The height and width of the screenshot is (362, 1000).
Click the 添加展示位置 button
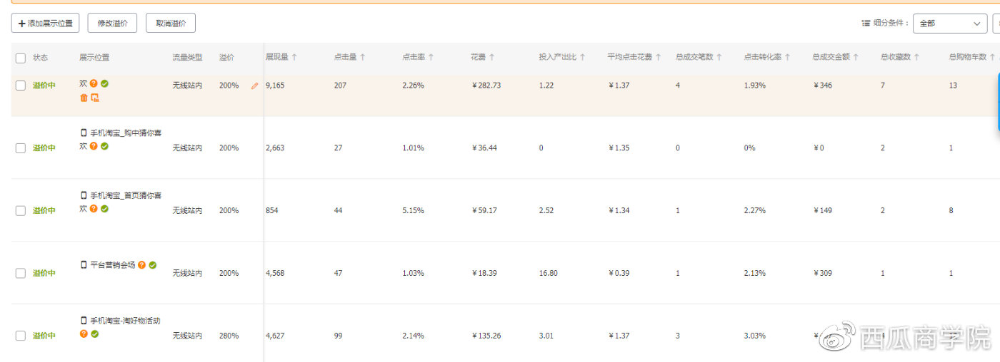(45, 24)
